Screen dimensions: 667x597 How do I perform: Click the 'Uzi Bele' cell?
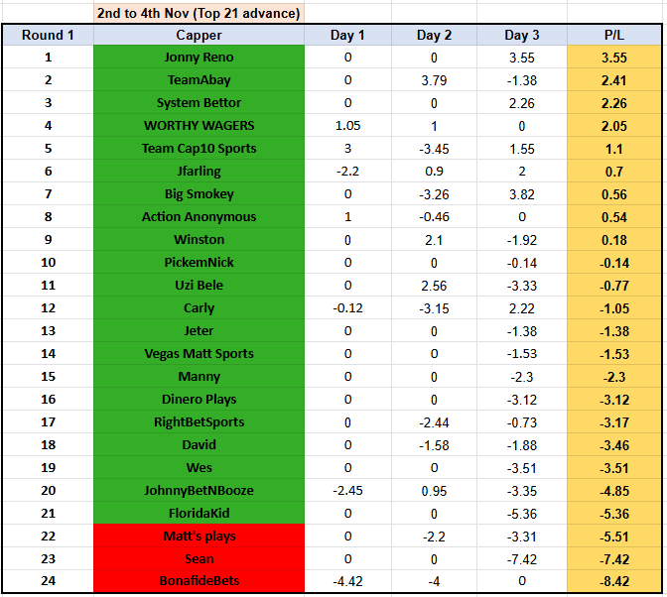[x=199, y=286]
